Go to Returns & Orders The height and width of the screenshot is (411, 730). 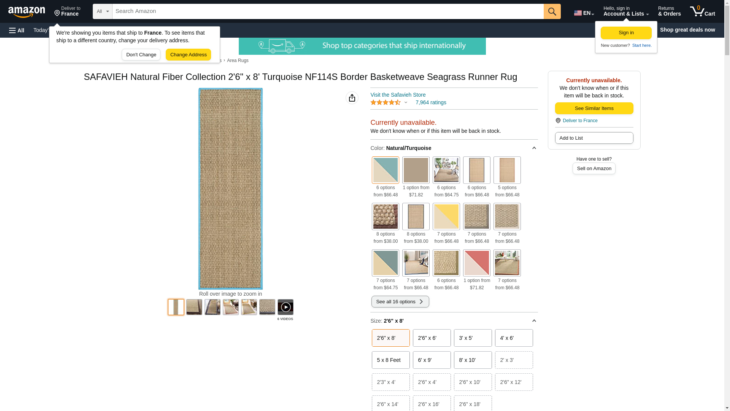point(669,11)
